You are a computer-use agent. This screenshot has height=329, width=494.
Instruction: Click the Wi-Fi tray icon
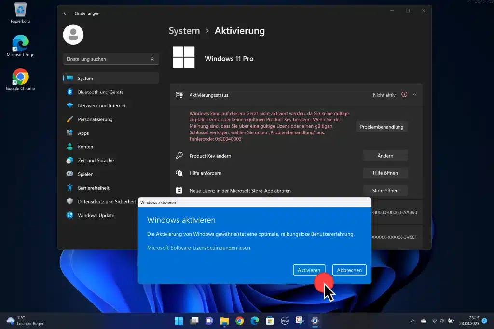(x=435, y=321)
